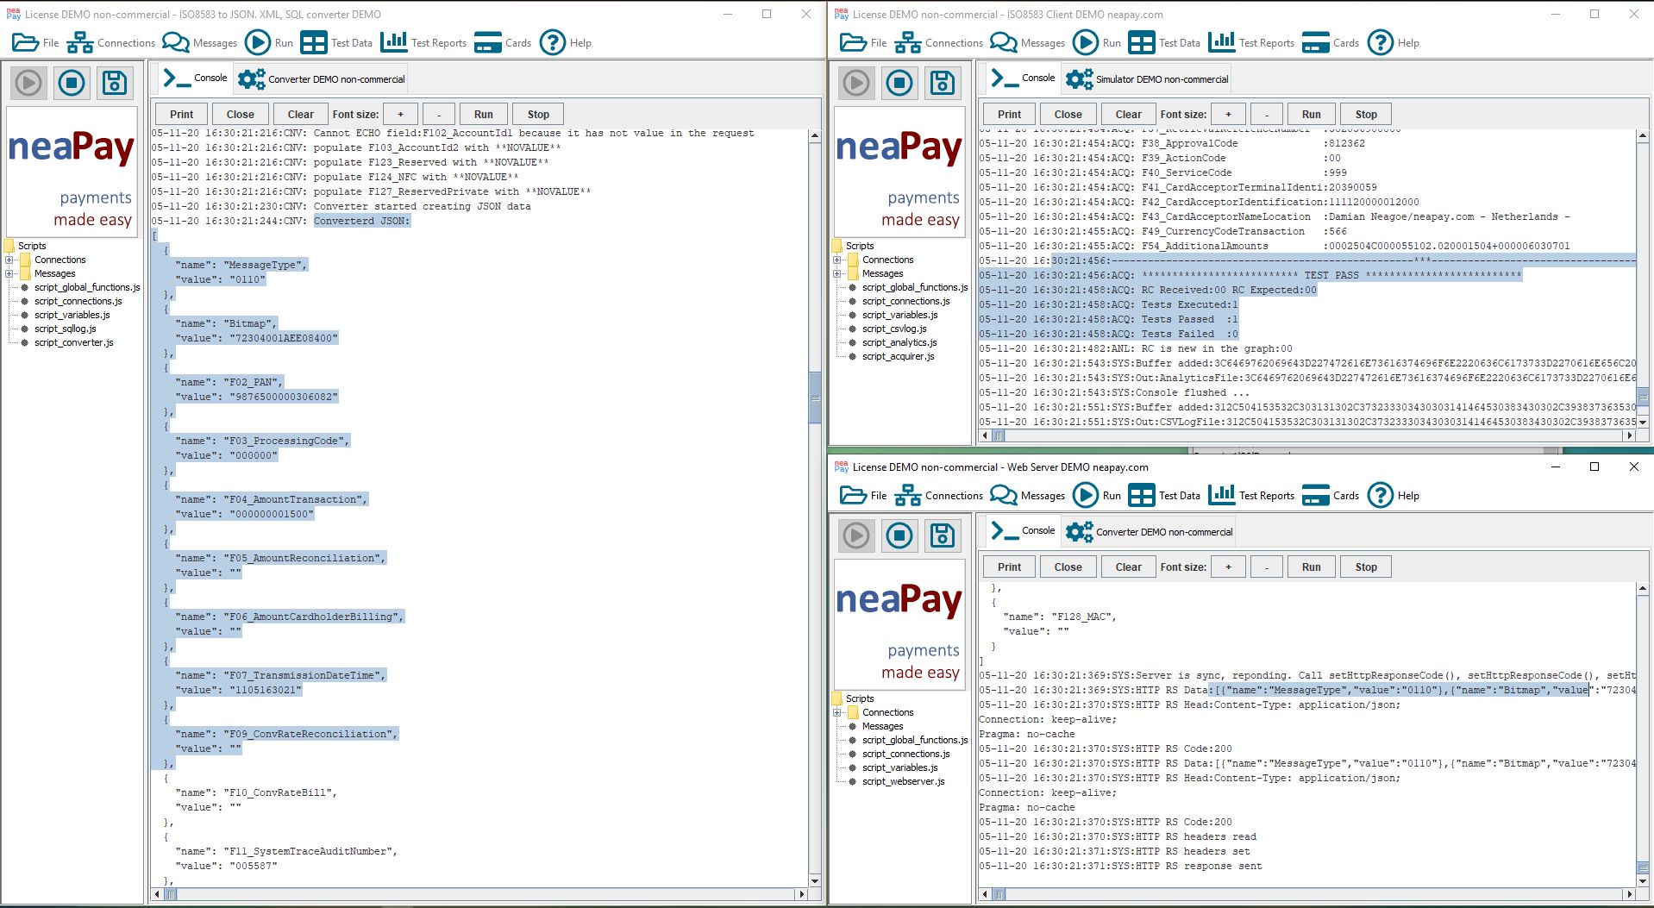Open Test Reports in the Web Server toolbar

(x=1250, y=495)
